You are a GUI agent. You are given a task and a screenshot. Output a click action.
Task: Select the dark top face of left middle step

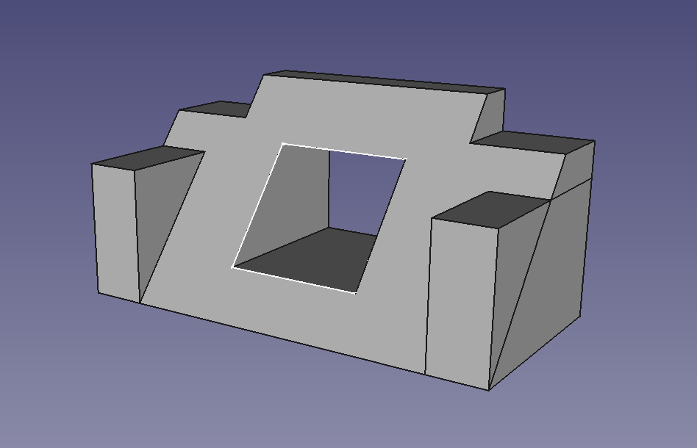tap(216, 109)
